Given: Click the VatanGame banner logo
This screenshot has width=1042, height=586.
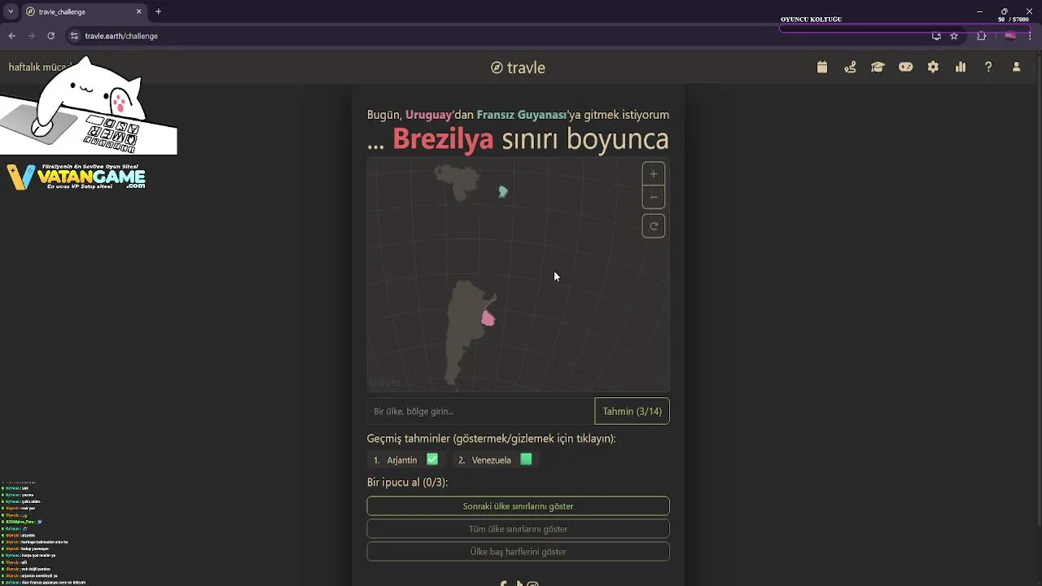Looking at the screenshot, I should 76,177.
